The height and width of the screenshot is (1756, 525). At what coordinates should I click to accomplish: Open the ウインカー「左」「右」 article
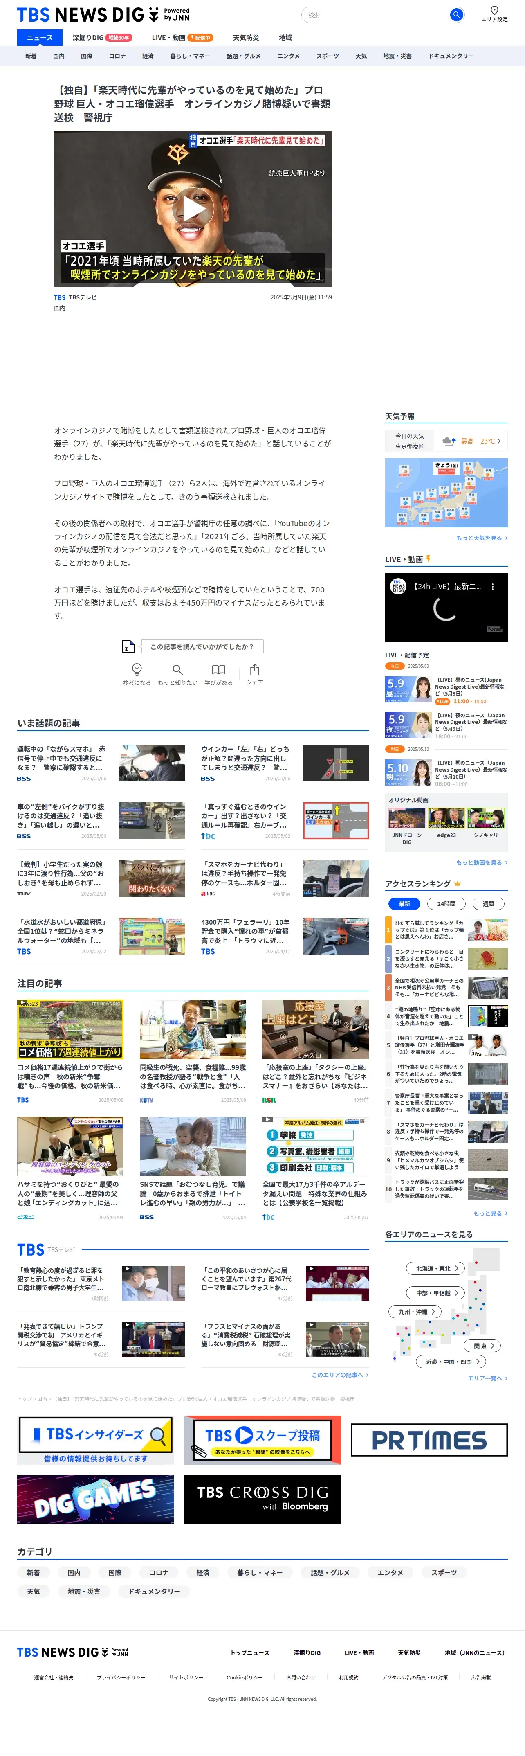click(x=285, y=763)
